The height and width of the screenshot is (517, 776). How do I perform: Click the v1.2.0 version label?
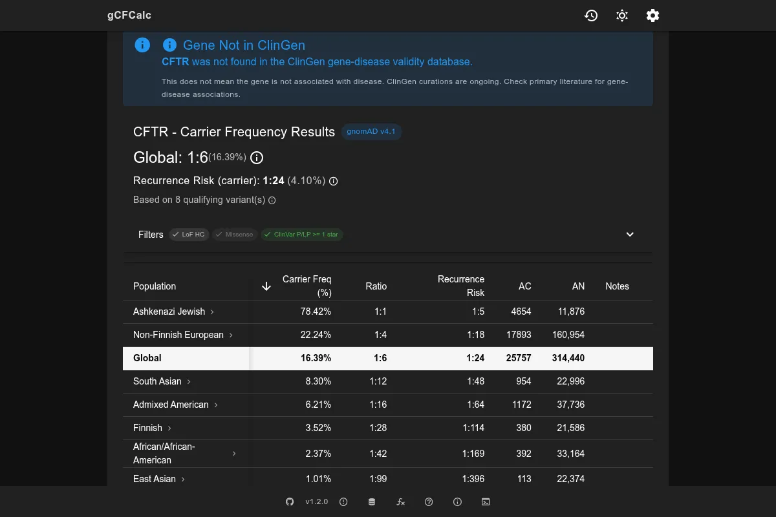click(315, 501)
